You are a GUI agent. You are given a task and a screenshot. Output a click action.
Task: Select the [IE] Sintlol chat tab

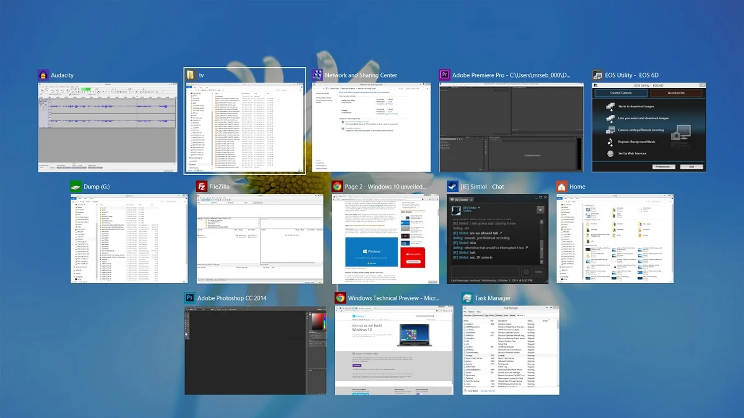(461, 200)
